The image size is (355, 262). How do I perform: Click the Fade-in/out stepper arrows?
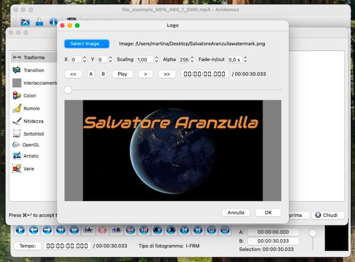point(246,59)
